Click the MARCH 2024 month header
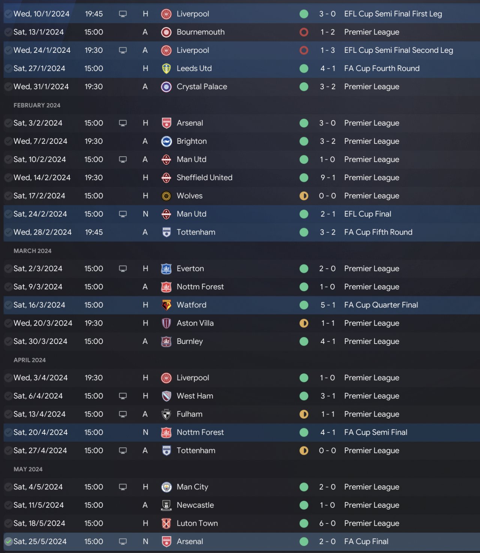Viewport: 480px width, 553px height. pyautogui.click(x=33, y=251)
